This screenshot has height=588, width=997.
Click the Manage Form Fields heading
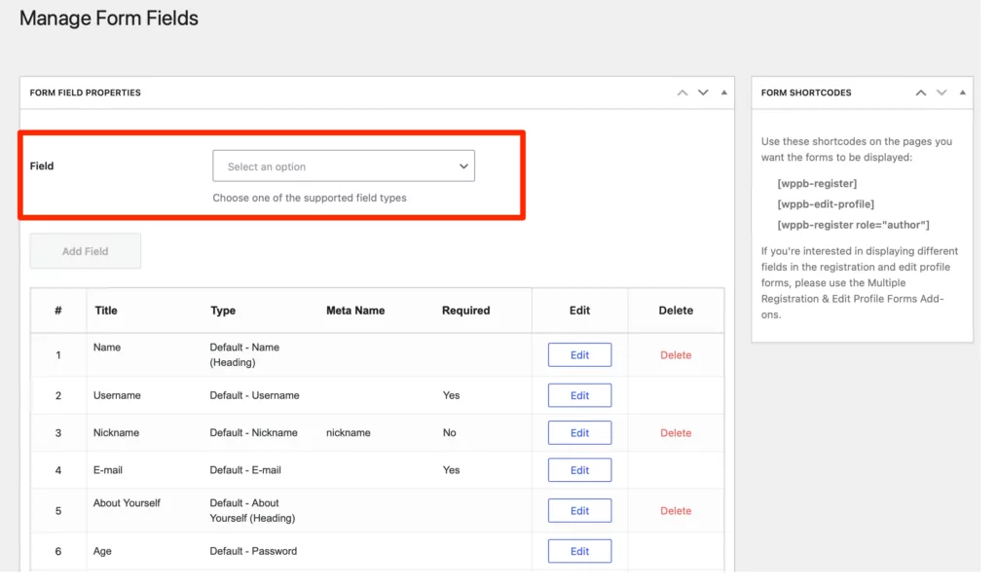[109, 18]
